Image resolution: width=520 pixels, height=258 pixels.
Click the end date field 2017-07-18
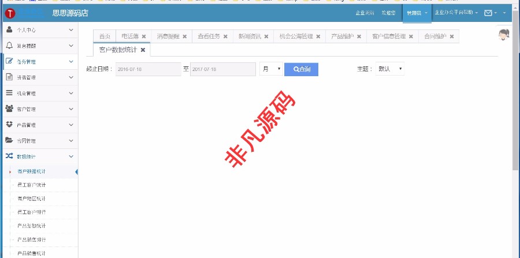click(x=223, y=69)
